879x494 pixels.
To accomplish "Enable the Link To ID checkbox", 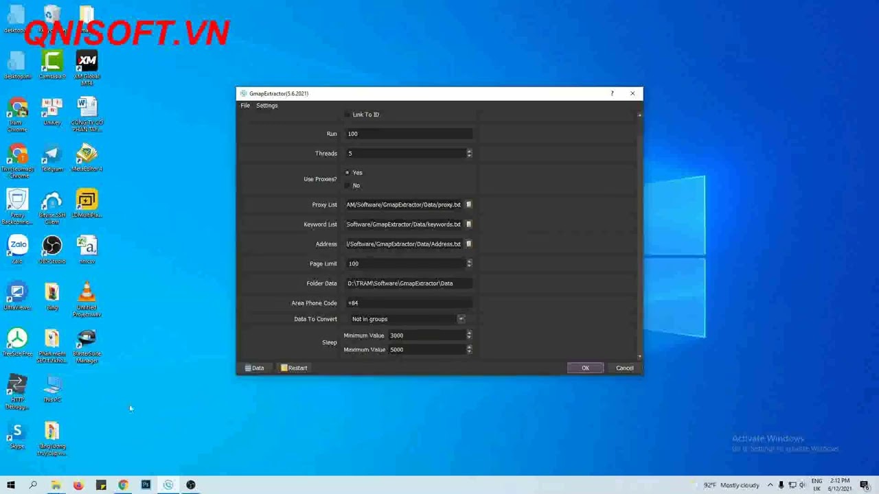I will (347, 115).
